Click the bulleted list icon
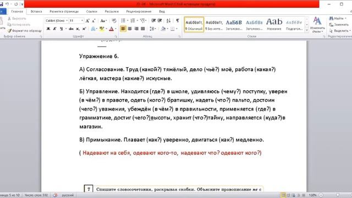Image resolution: width=352 pixels, height=198 pixels. tap(123, 21)
